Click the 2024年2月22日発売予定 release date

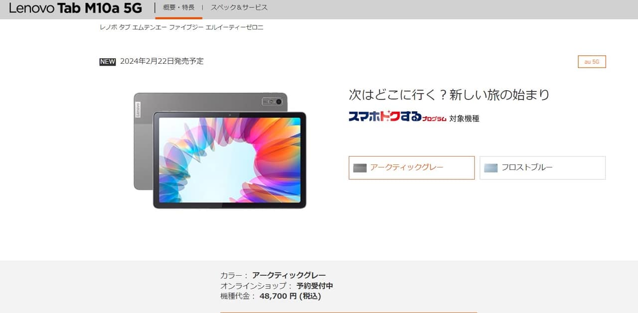coord(162,61)
